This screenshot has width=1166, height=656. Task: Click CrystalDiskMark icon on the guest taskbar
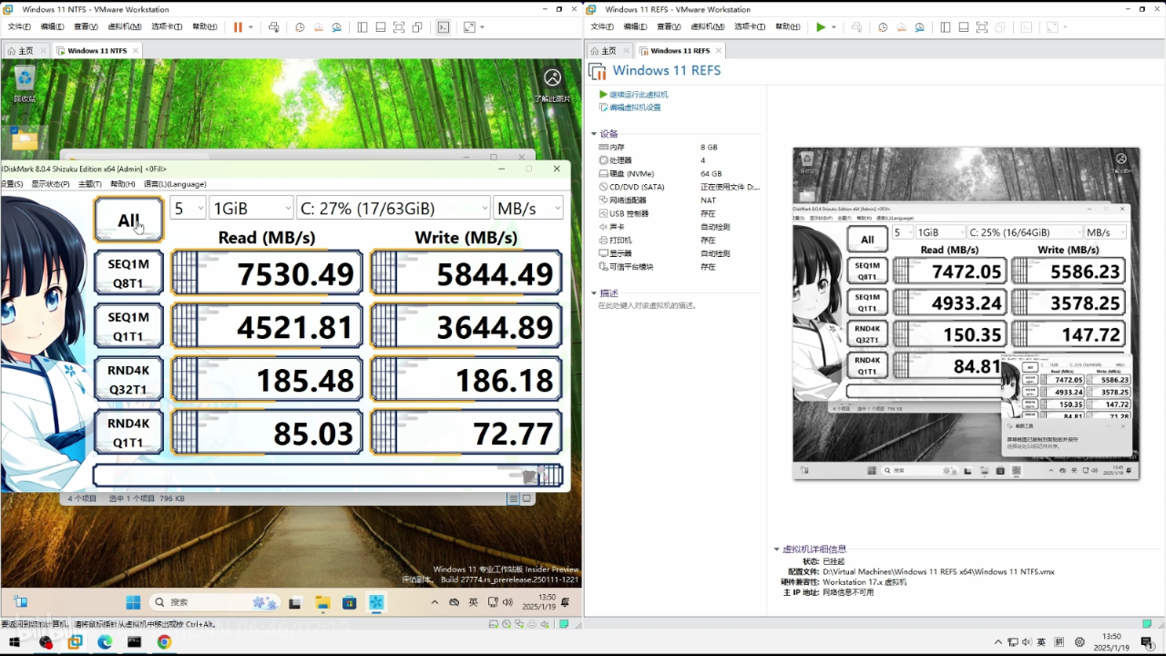pos(376,602)
